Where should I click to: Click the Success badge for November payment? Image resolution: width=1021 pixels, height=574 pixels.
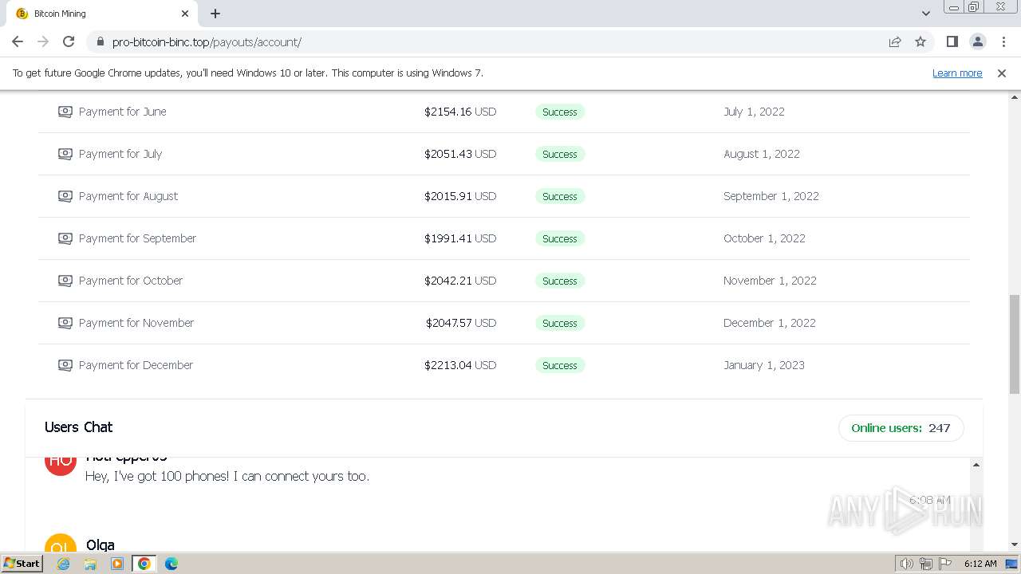(560, 323)
